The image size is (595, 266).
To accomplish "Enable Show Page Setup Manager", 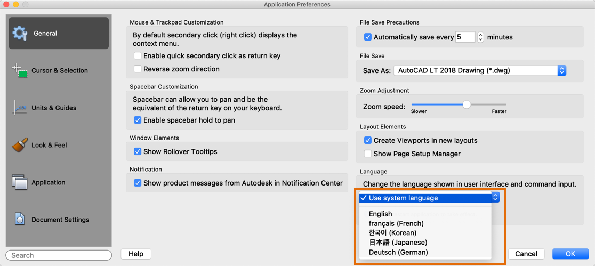I will pos(368,154).
